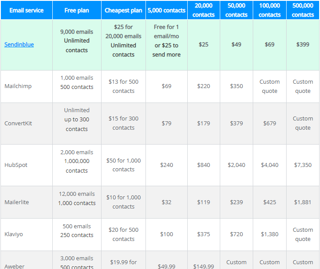The height and width of the screenshot is (269, 320).
Task: Click Klaviyo's $1,380 price cell
Action: pyautogui.click(x=269, y=234)
